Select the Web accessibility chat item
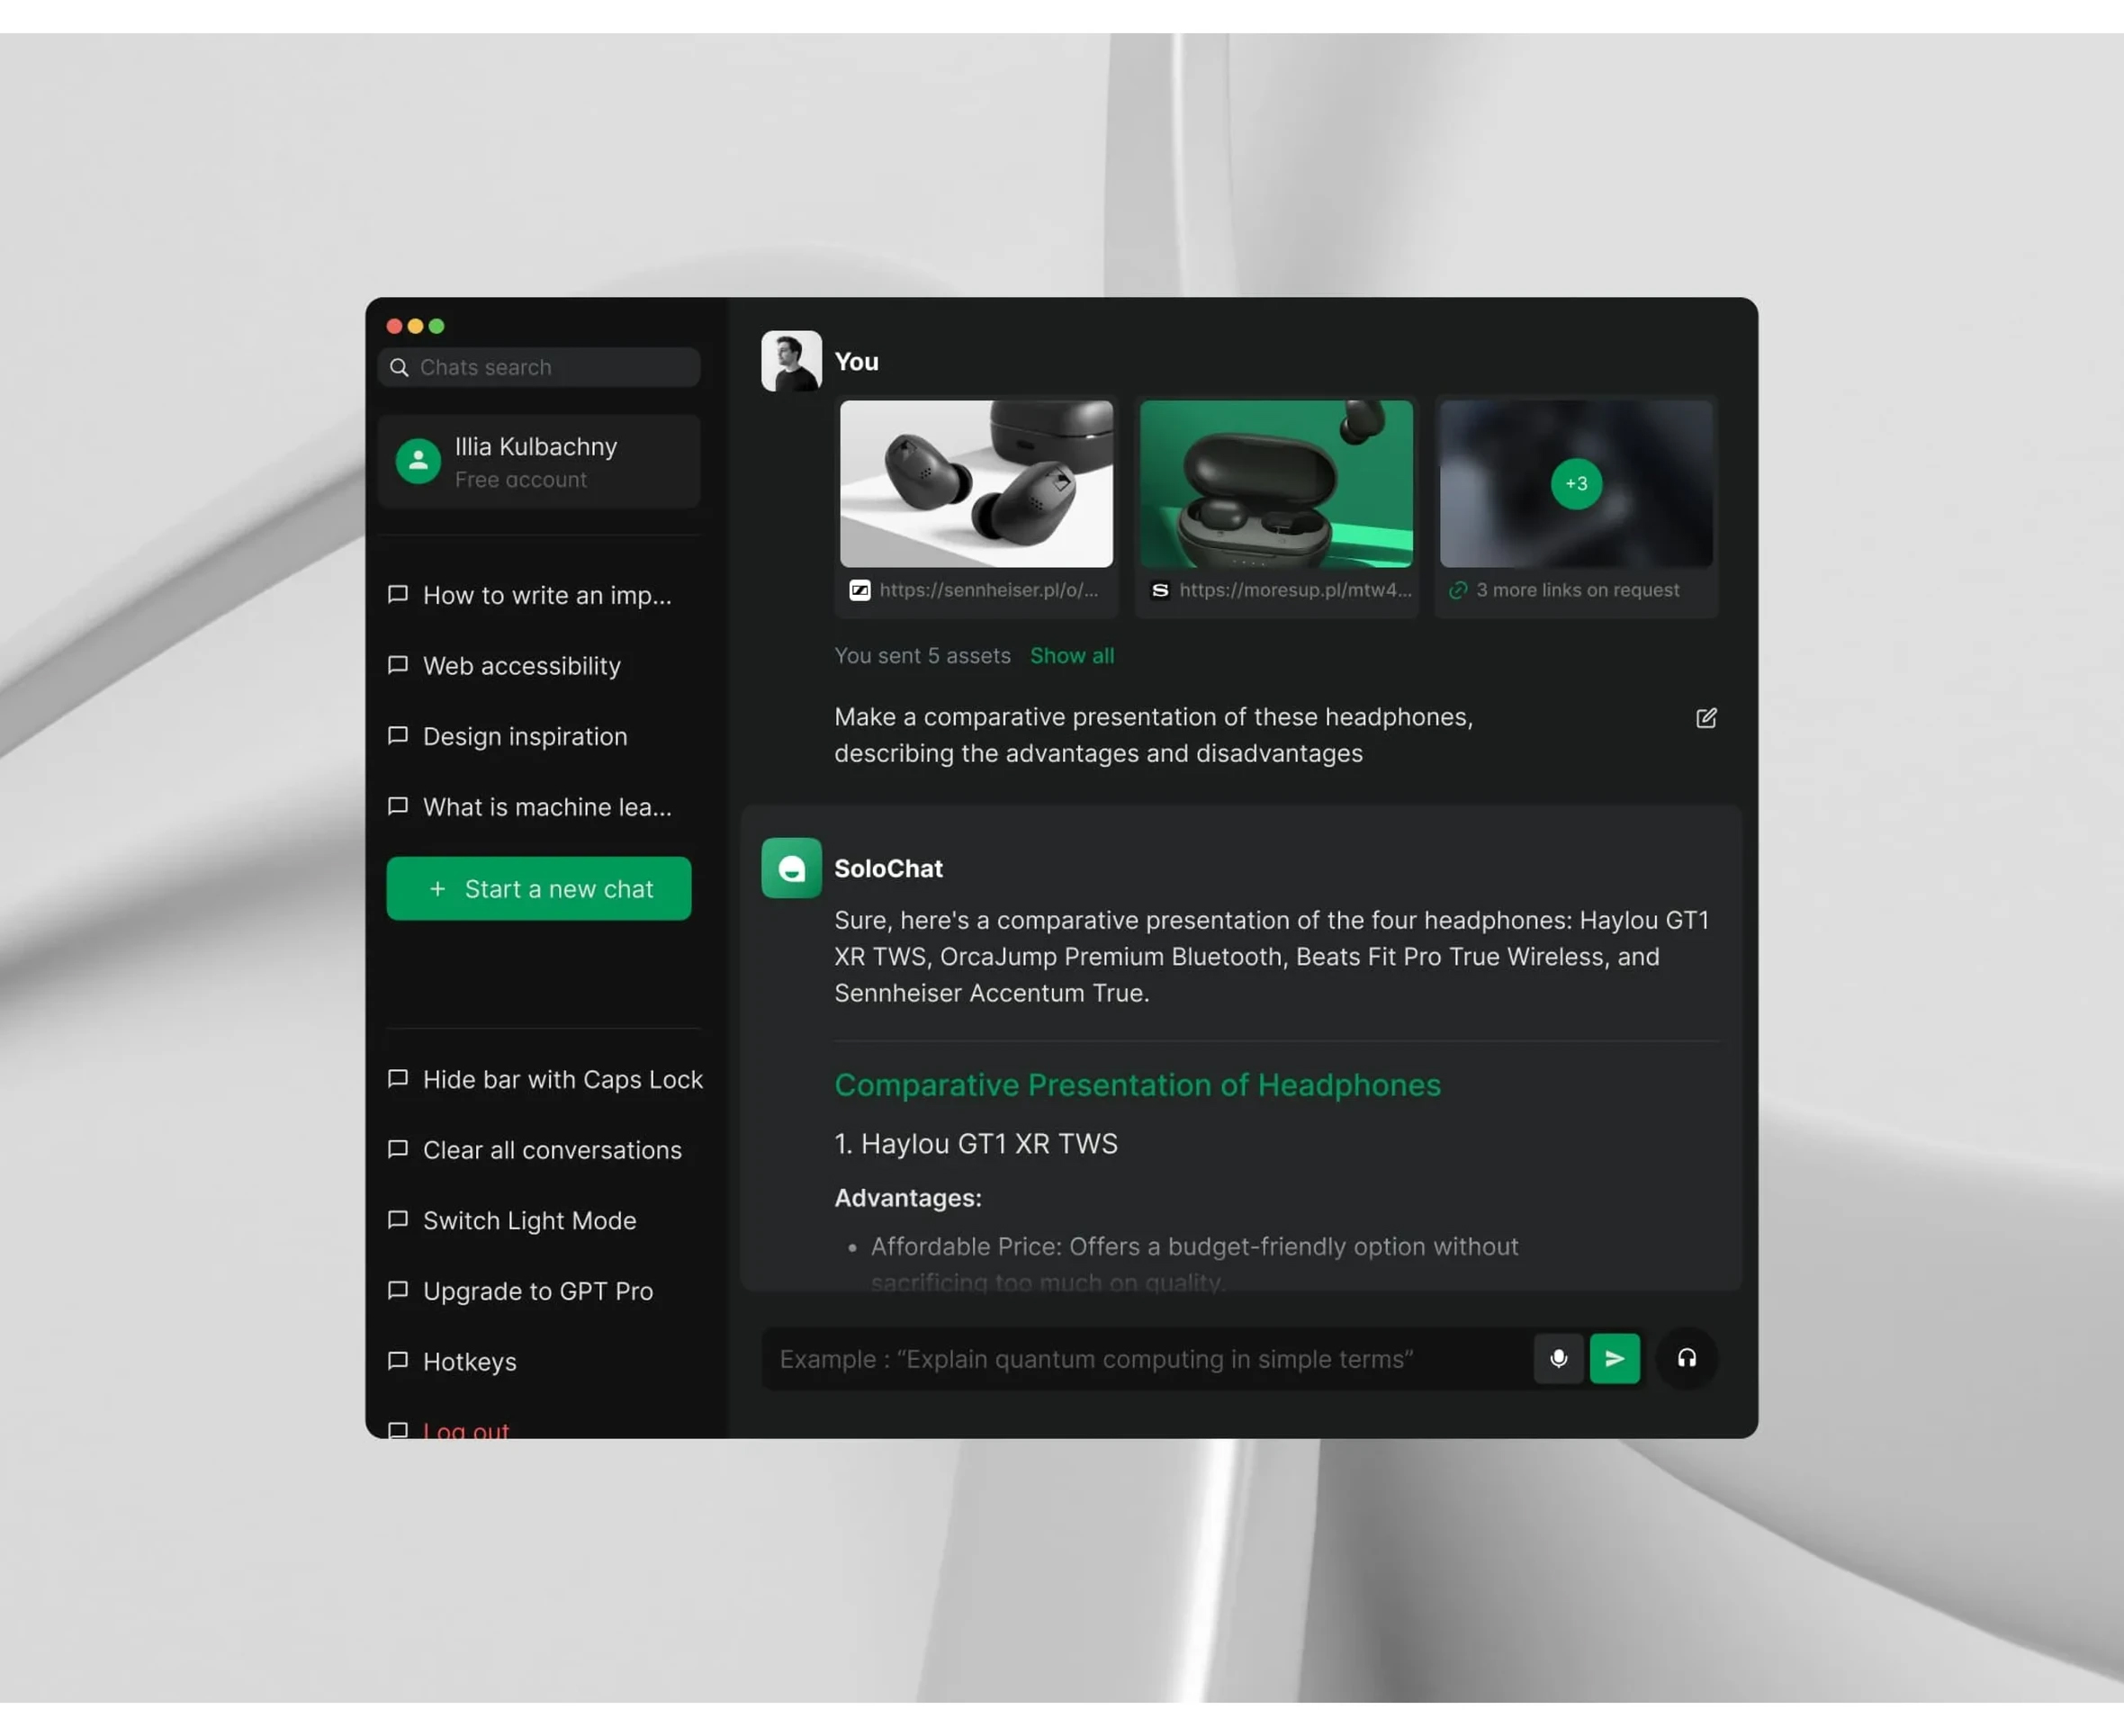 pos(520,663)
